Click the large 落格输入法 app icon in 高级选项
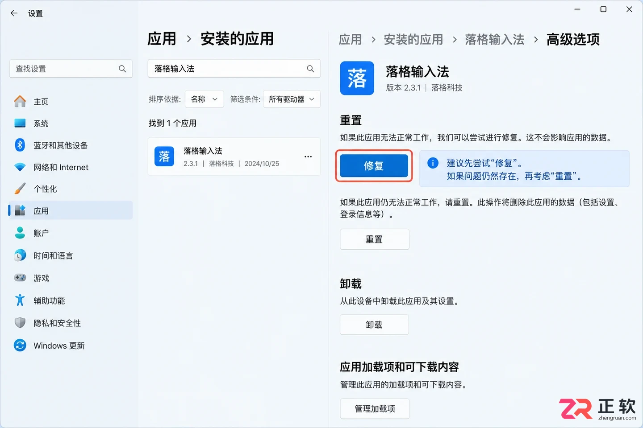 pyautogui.click(x=357, y=78)
